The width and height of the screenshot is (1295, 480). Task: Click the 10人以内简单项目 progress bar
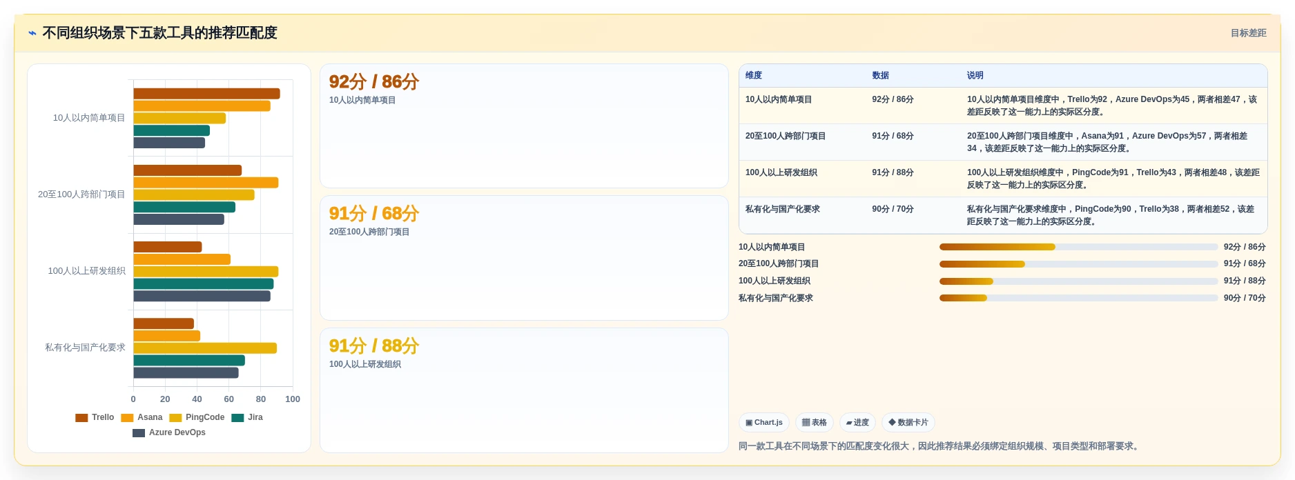point(1078,247)
